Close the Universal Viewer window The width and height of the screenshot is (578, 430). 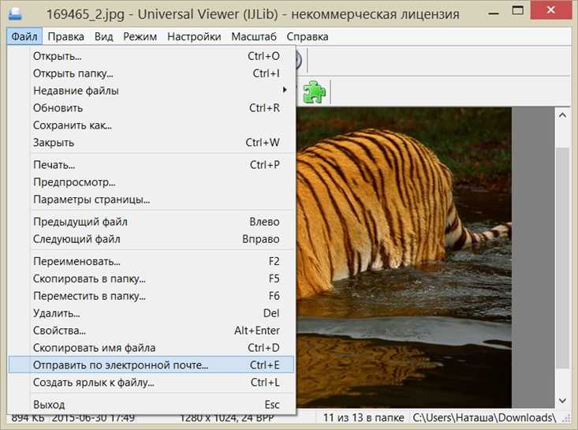[x=551, y=10]
